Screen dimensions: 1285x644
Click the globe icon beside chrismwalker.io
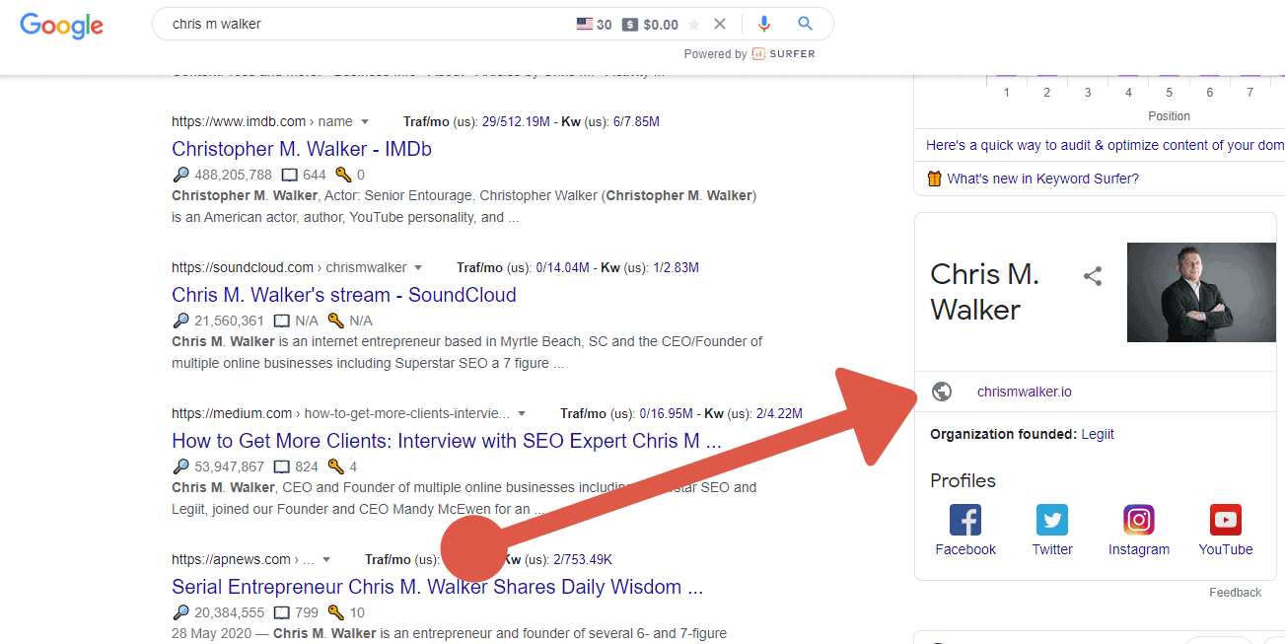942,392
